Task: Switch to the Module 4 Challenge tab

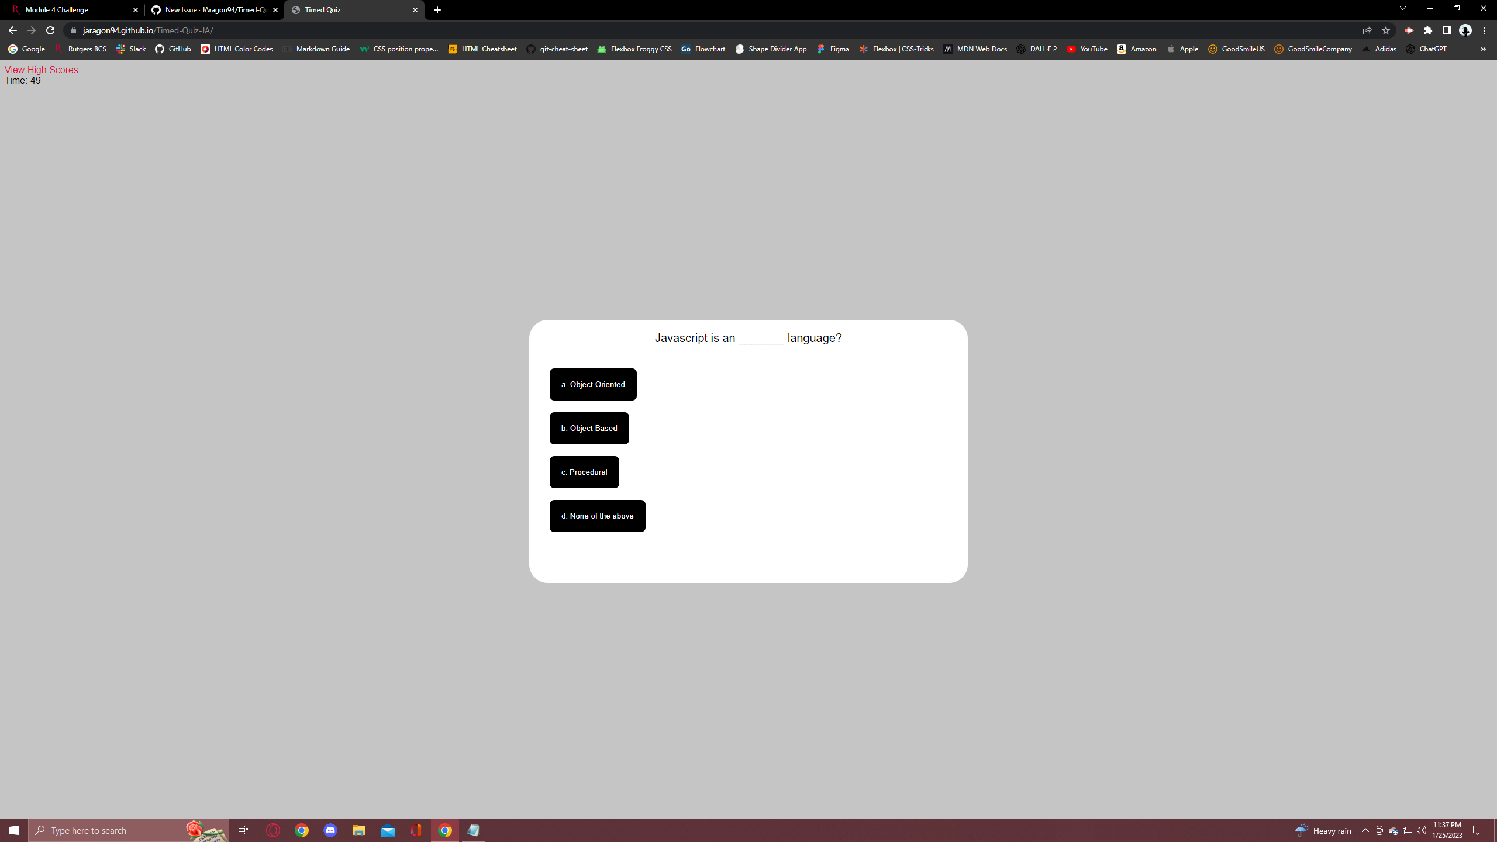Action: click(70, 10)
